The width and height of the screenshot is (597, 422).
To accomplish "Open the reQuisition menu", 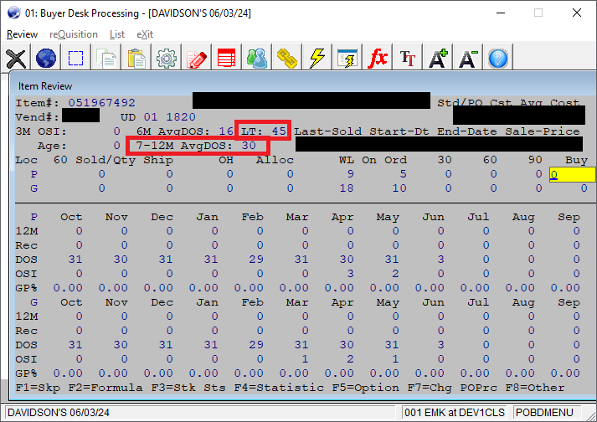I will (74, 34).
